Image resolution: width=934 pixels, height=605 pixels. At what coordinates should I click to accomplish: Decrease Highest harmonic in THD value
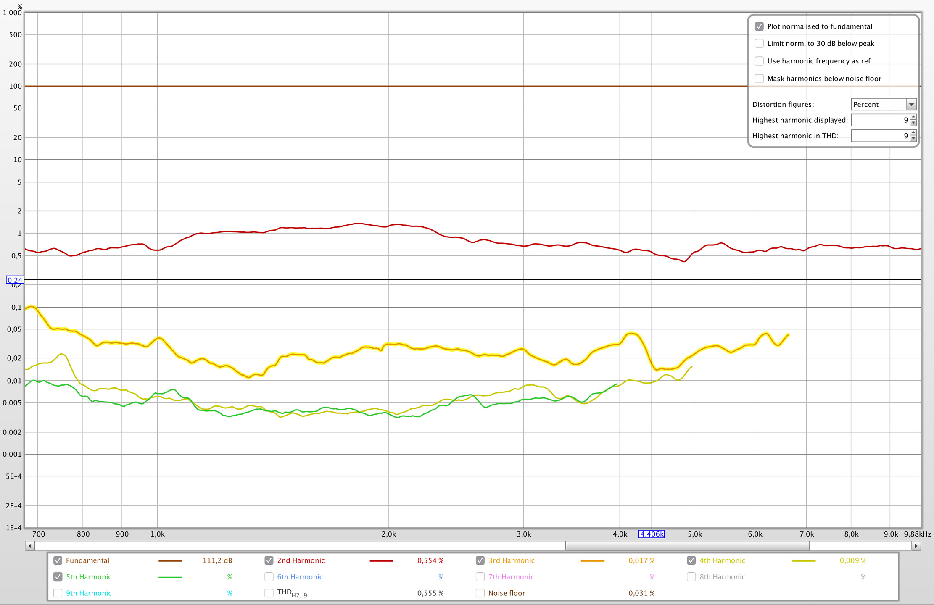(913, 139)
